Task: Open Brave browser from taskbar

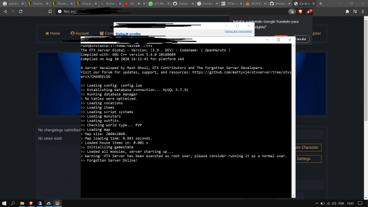Action: pos(31,203)
